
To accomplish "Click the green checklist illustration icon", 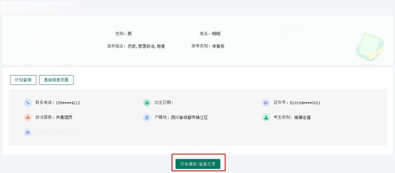I will [370, 46].
